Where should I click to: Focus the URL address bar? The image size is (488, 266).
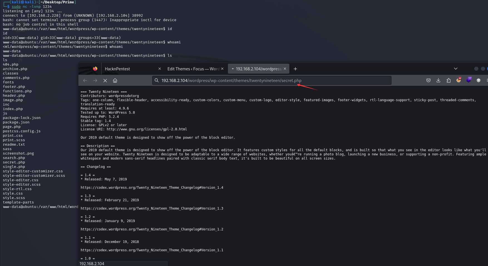click(x=272, y=80)
